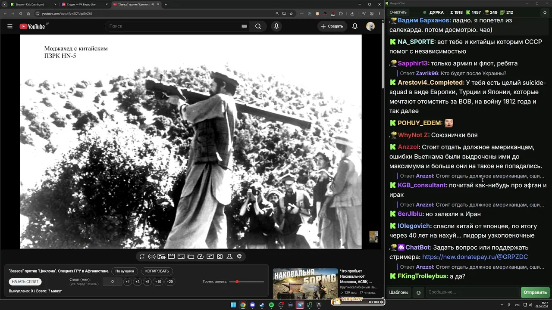Viewport: 552px width, 310px height.
Task: Add +20 minutes to split
Action: point(170,282)
